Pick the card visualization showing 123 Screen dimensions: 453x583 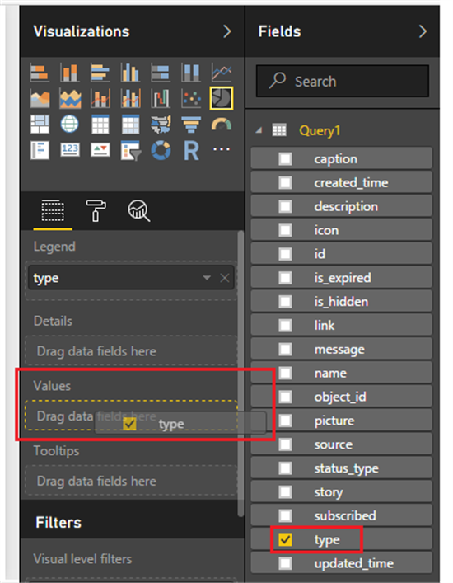point(70,150)
